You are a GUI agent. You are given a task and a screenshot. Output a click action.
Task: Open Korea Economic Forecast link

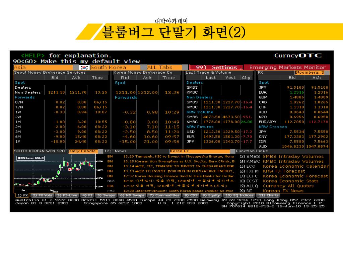[x=295, y=176]
